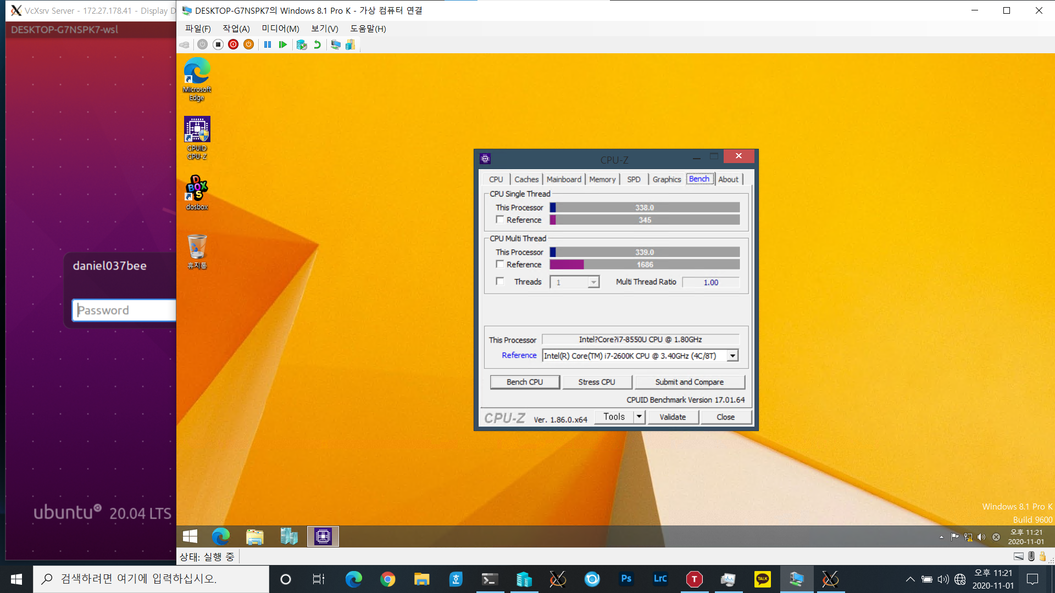
Task: Open the 작업(A) menu
Action: click(x=236, y=29)
